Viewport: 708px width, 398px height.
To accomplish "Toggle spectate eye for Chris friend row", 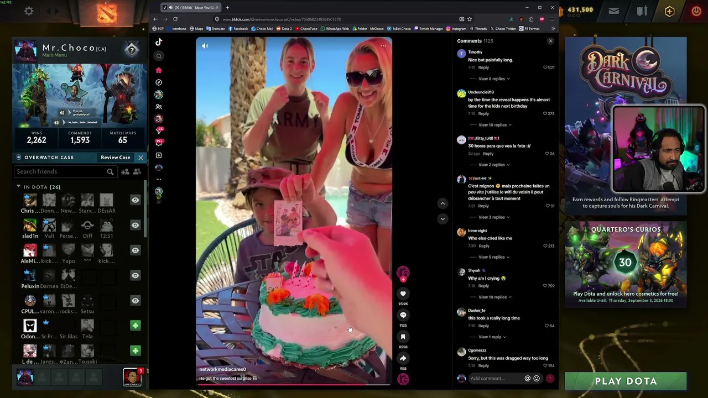I will (x=135, y=200).
